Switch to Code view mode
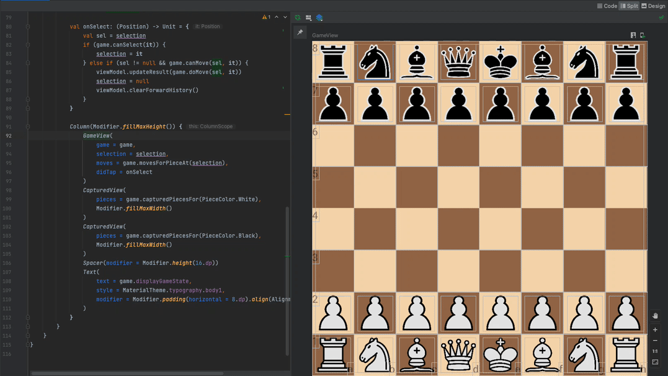The height and width of the screenshot is (376, 668). click(x=607, y=6)
